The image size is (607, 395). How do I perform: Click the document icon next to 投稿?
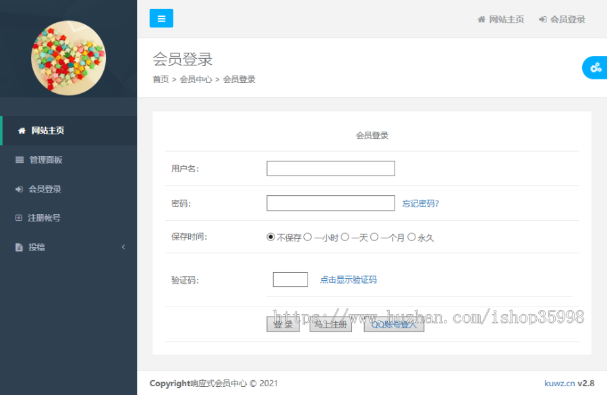[x=19, y=247]
